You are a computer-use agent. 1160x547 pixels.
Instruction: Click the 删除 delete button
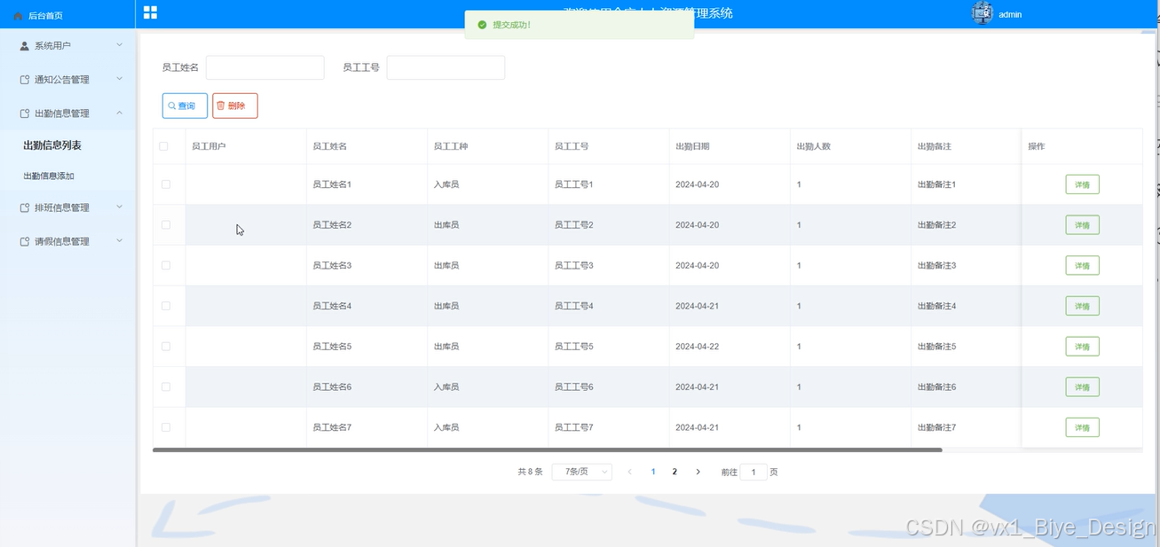(235, 105)
